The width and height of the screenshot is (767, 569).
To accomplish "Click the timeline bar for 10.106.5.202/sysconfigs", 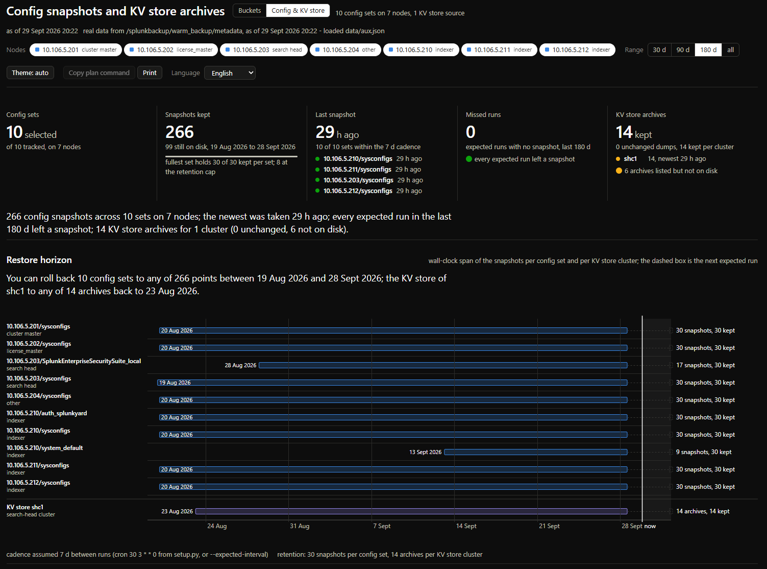I will pyautogui.click(x=393, y=348).
